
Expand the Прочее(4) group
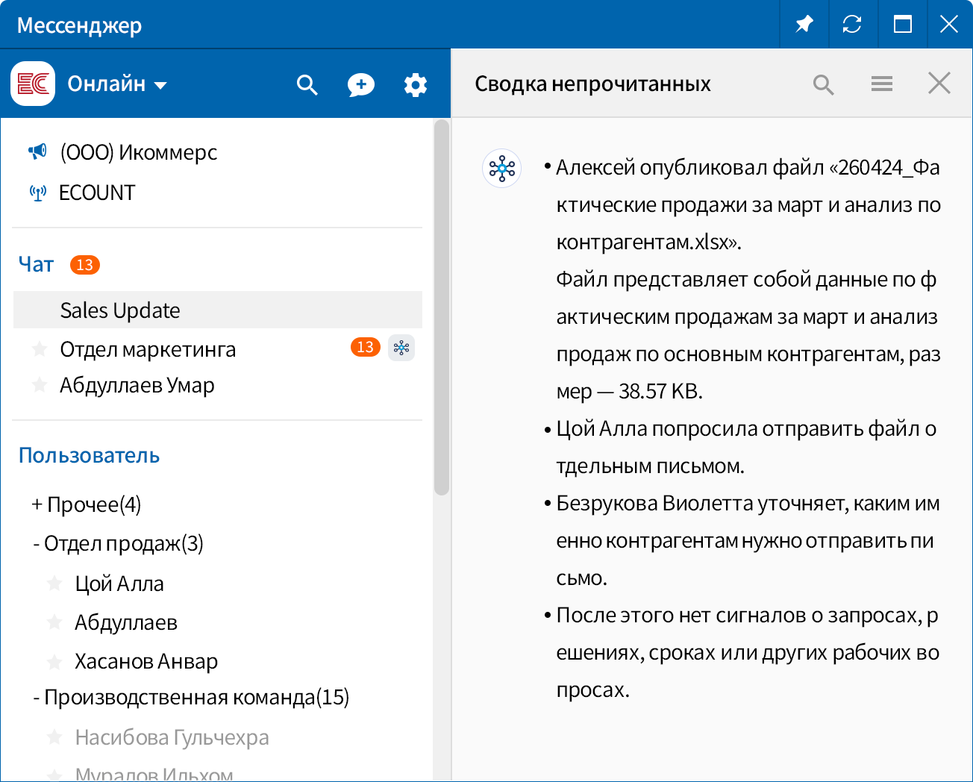point(86,504)
